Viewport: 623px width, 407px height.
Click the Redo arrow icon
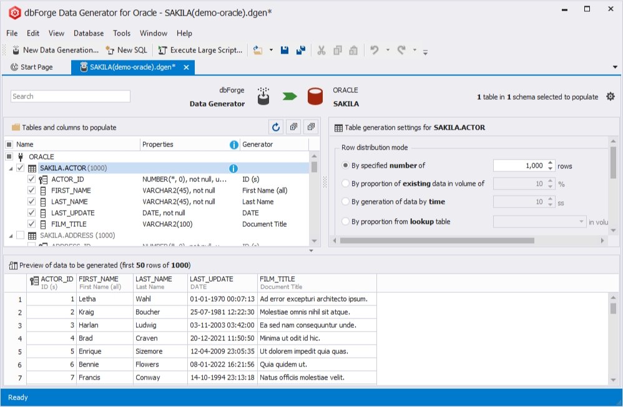[401, 50]
